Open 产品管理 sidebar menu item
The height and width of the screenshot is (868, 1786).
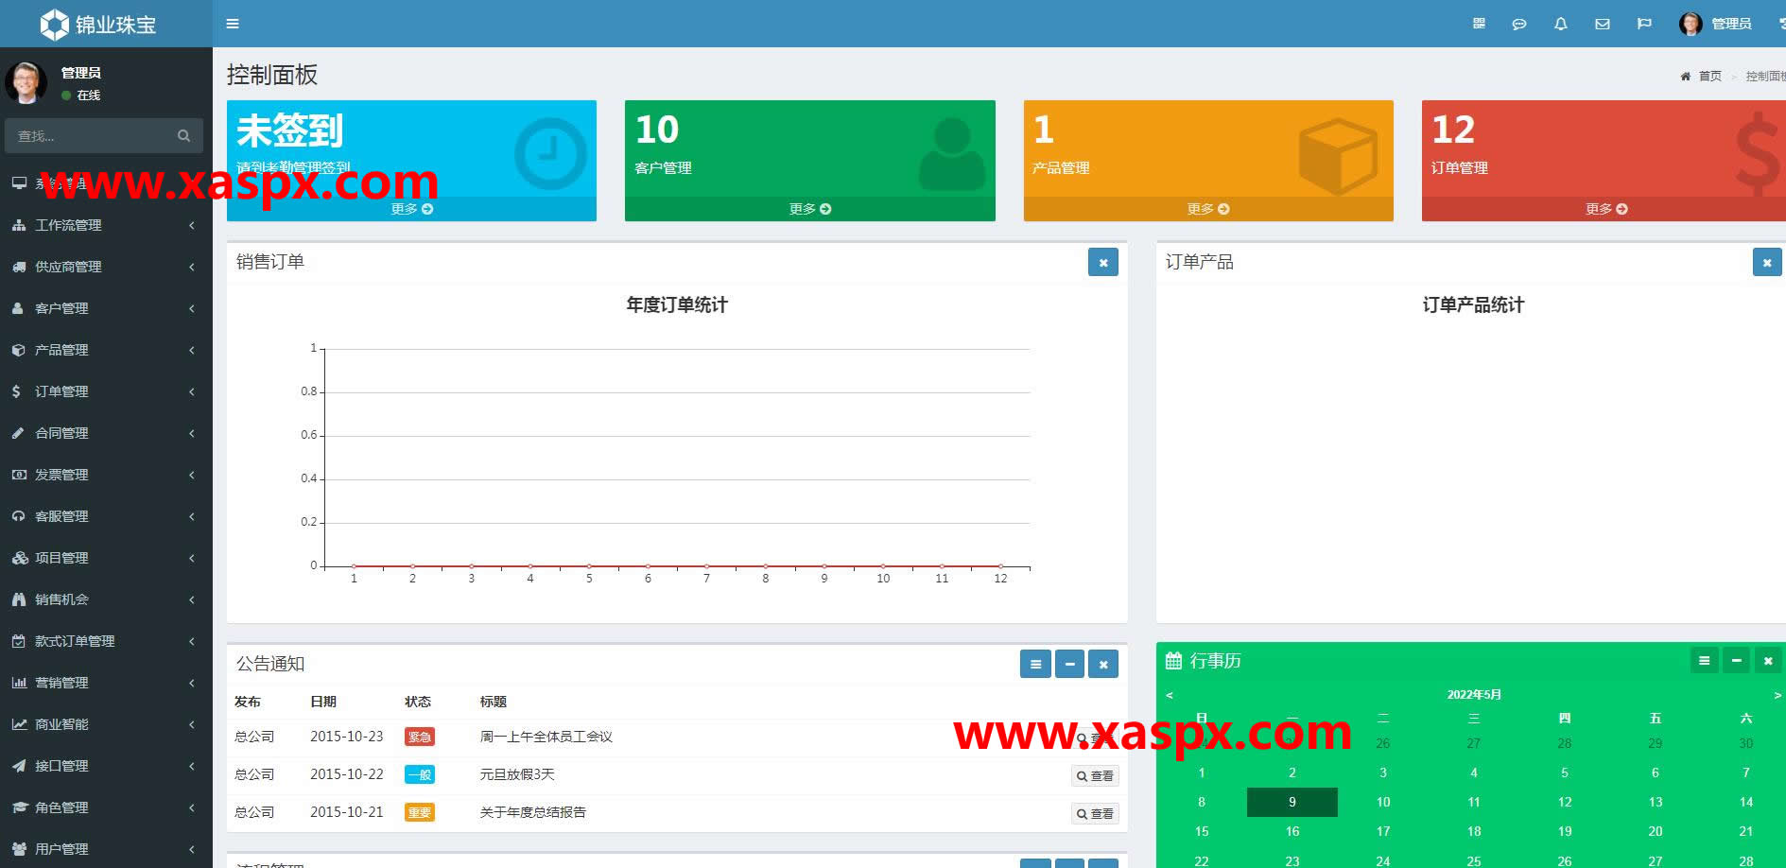point(104,350)
